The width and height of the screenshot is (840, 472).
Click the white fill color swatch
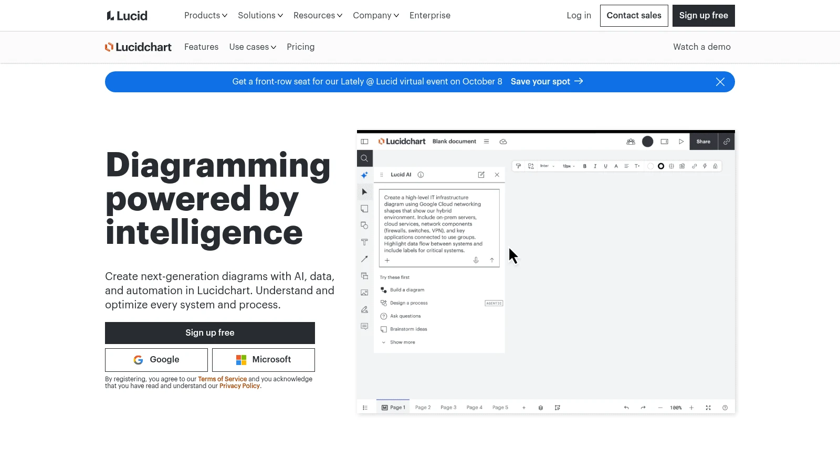(x=650, y=166)
